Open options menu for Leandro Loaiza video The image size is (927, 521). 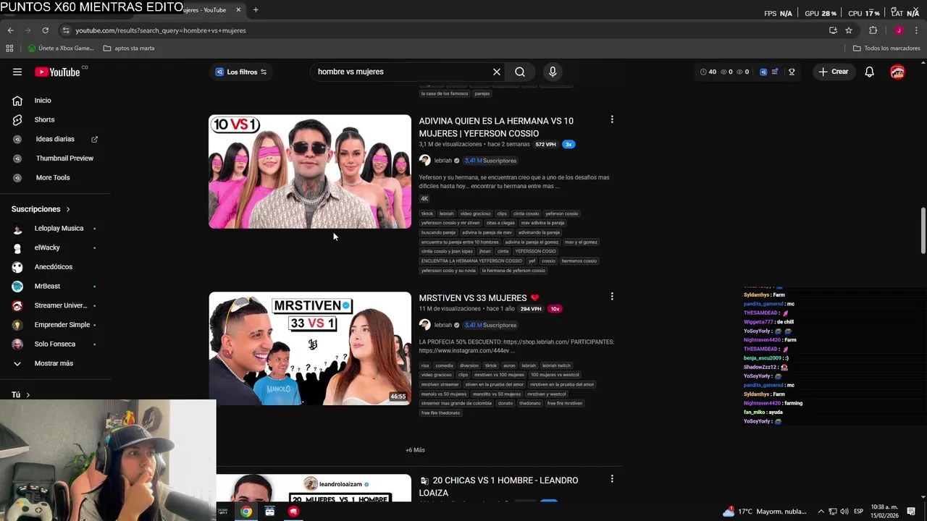click(x=612, y=479)
